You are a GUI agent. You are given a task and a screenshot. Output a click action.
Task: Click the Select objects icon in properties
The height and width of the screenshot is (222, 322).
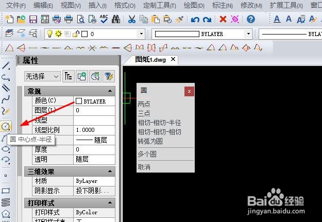coord(95,76)
